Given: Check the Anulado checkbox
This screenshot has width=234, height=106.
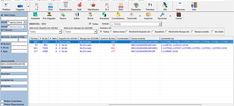Looking at the screenshot, I should 213,32.
